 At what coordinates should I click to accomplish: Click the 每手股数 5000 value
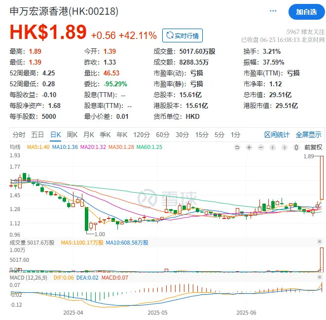[x=49, y=116]
